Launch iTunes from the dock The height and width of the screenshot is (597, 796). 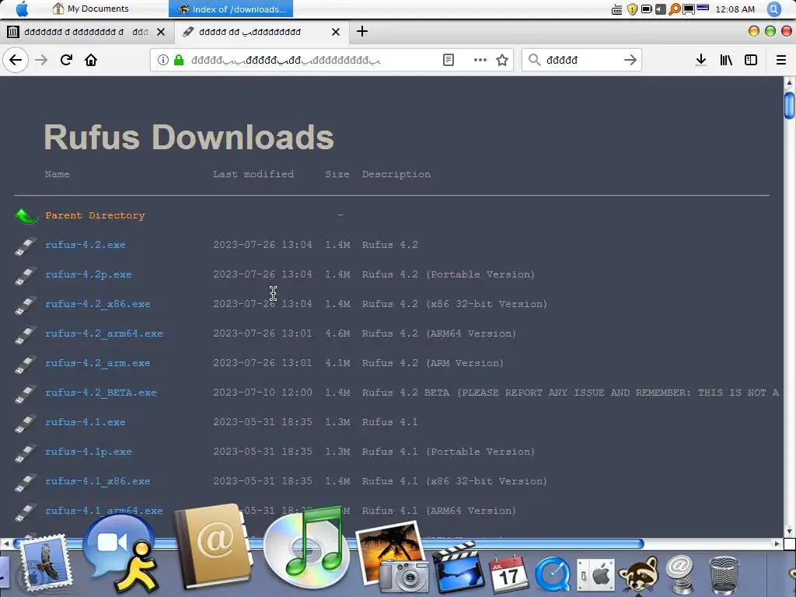point(306,547)
